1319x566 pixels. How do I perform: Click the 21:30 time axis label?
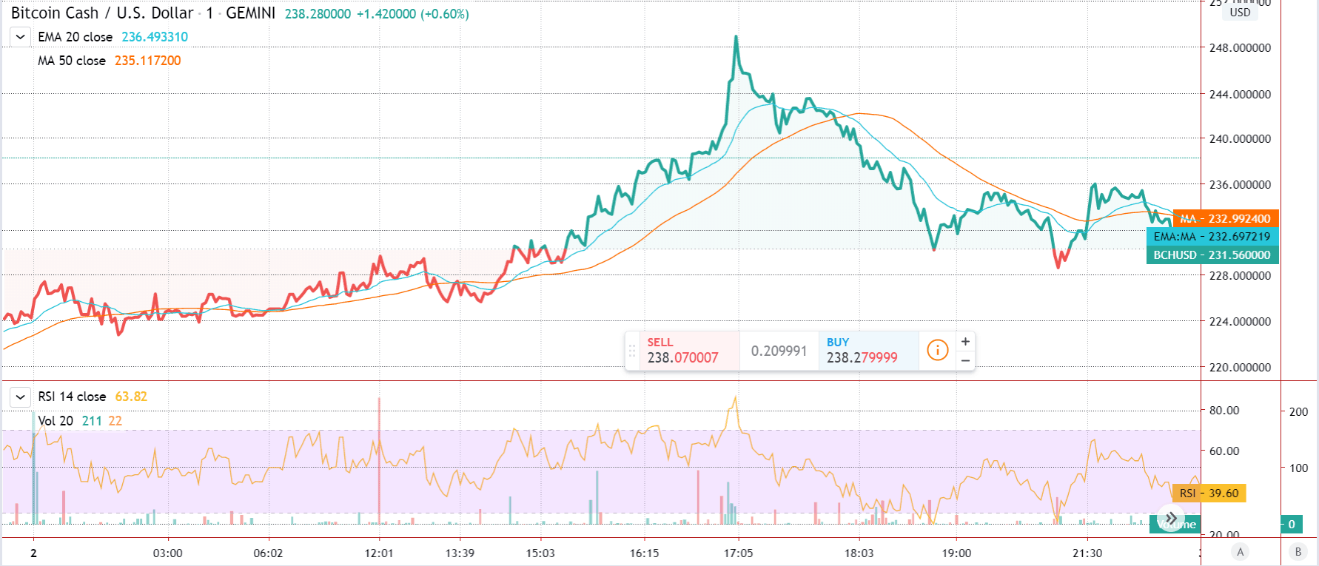click(x=1087, y=553)
